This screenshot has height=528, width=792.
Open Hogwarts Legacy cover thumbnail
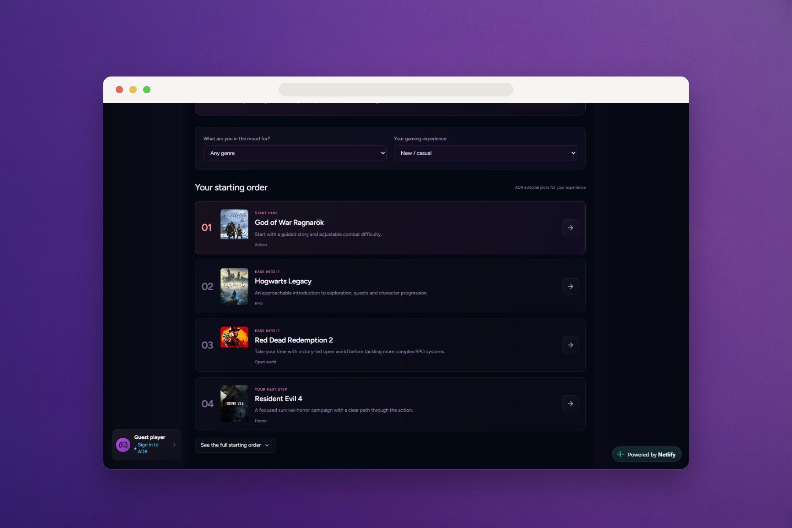pos(234,286)
